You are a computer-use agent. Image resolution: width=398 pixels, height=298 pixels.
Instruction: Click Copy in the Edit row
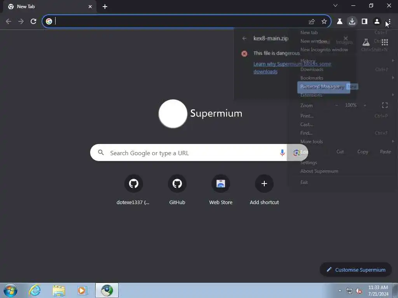click(363, 152)
